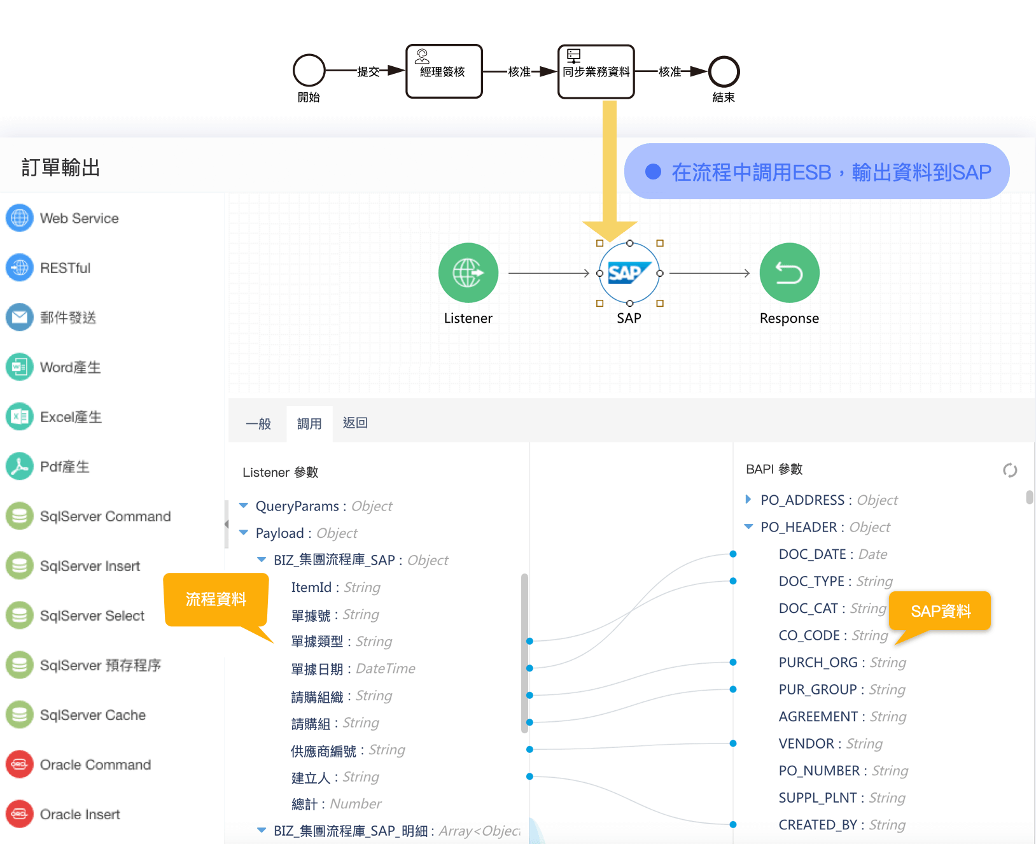Image resolution: width=1036 pixels, height=844 pixels.
Task: Select the Oracle Command icon
Action: coord(20,764)
